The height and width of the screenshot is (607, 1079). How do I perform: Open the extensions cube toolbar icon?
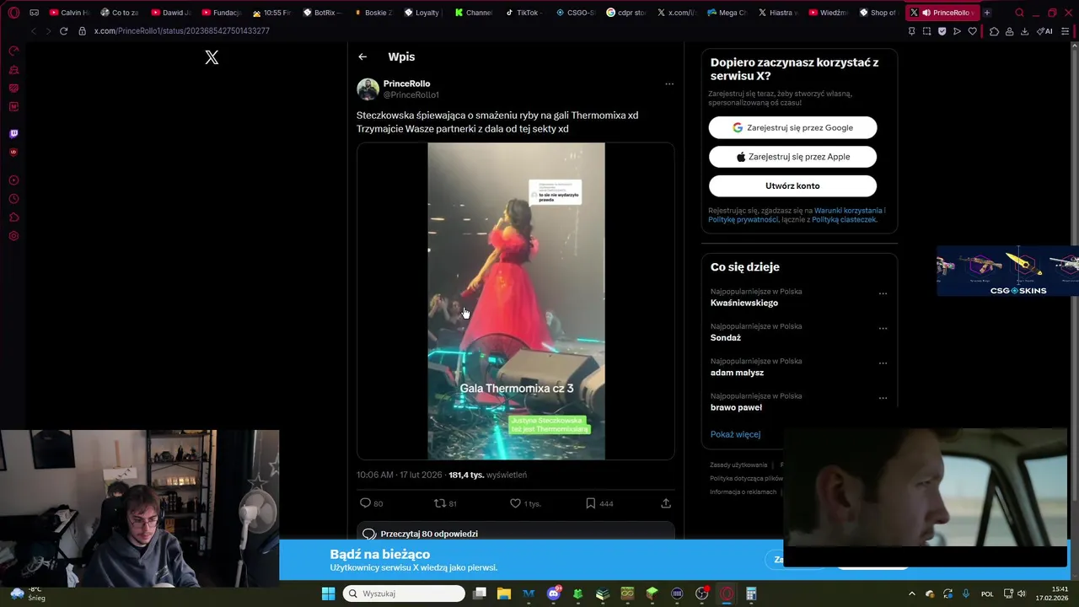click(994, 31)
